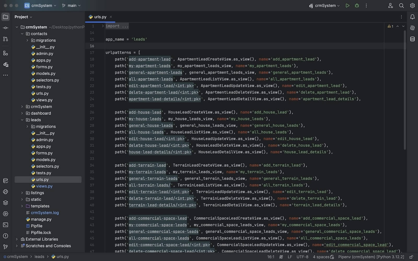418x261 pixels.
Task: Open the Structure tool window
Action: [5, 53]
